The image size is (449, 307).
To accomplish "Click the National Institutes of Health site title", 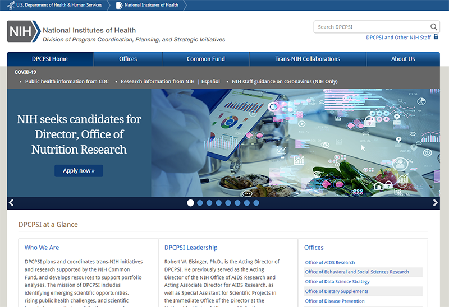I will pos(89,30).
